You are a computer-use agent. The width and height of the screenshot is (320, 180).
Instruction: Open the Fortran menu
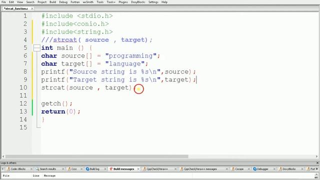click(75, 2)
